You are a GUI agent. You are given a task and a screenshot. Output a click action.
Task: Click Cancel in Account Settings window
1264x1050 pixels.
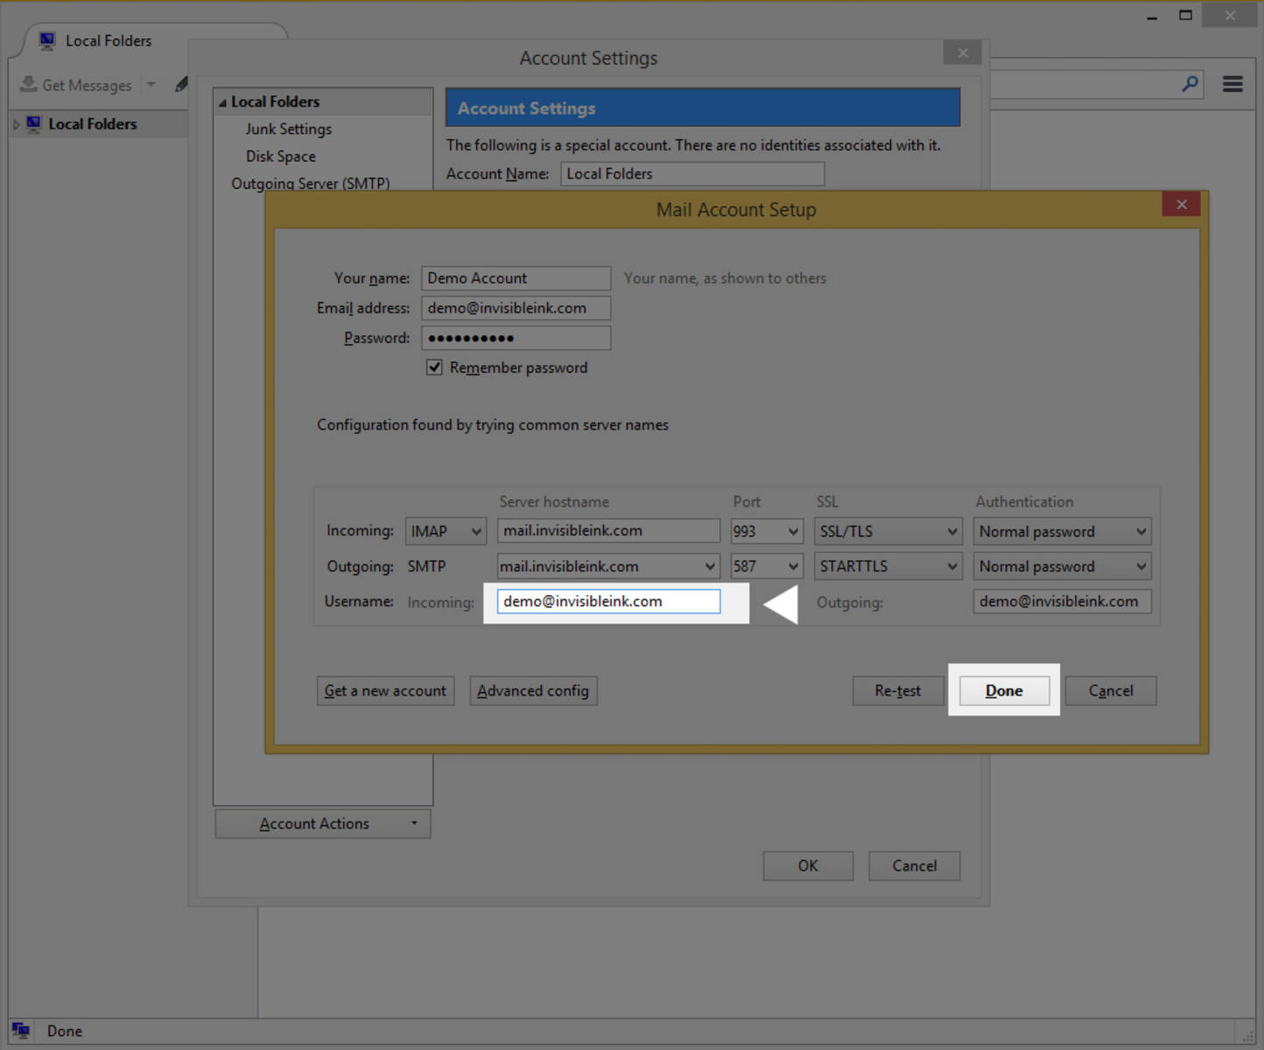coord(914,865)
